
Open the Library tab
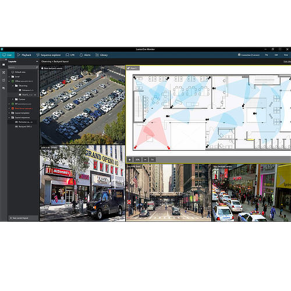click(101, 55)
